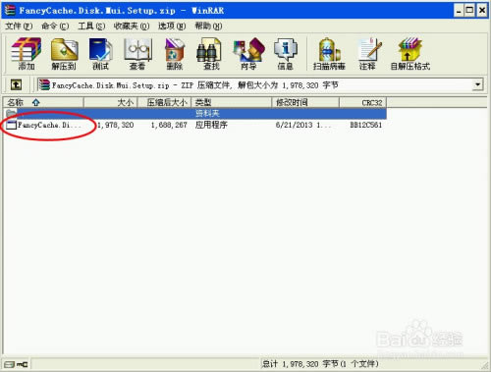Click the WinRAR title bar icon

click(10, 10)
